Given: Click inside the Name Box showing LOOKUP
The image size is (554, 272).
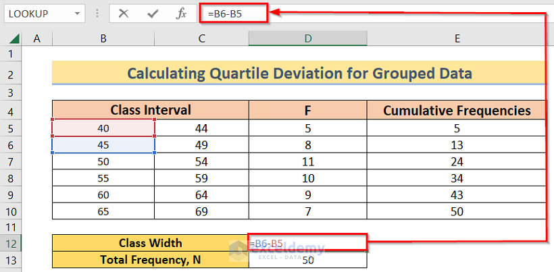Looking at the screenshot, I should click(x=37, y=13).
